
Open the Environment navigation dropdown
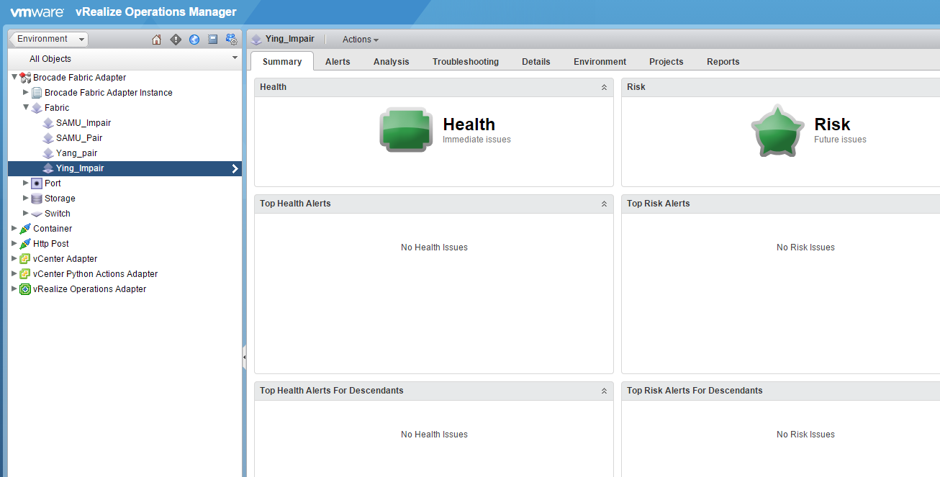(x=50, y=39)
